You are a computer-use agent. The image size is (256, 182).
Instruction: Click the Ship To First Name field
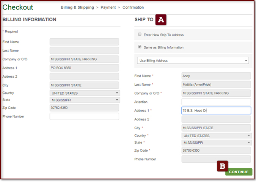point(216,76)
